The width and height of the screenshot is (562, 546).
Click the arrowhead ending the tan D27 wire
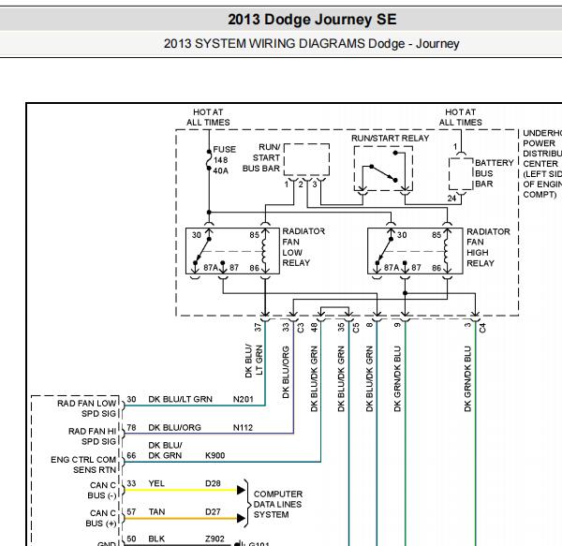[241, 518]
